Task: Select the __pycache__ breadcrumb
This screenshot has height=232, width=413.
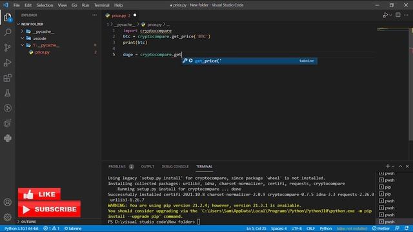Action: pos(125,24)
